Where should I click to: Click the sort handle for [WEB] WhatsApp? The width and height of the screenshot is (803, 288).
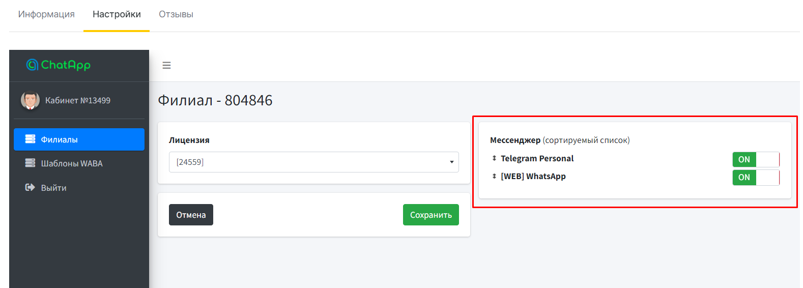[x=494, y=176]
